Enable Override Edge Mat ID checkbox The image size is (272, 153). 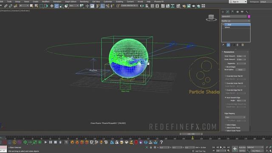226,90
